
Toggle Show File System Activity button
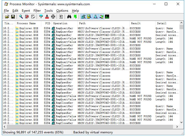pyautogui.click(x=89, y=17)
